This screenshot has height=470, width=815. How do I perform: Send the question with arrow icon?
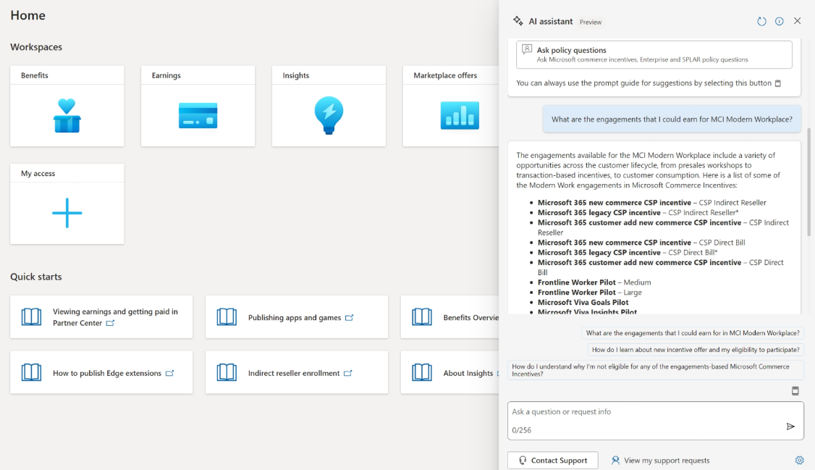[790, 427]
